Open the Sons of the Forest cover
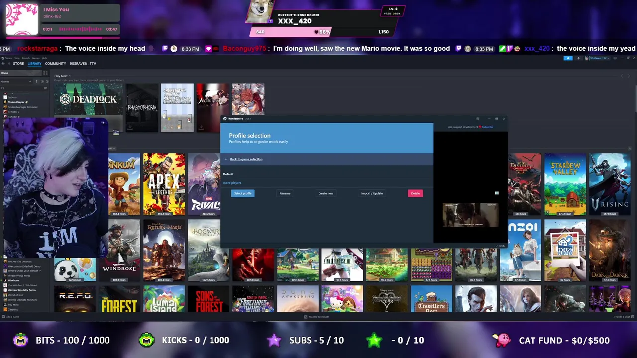 coord(209,299)
